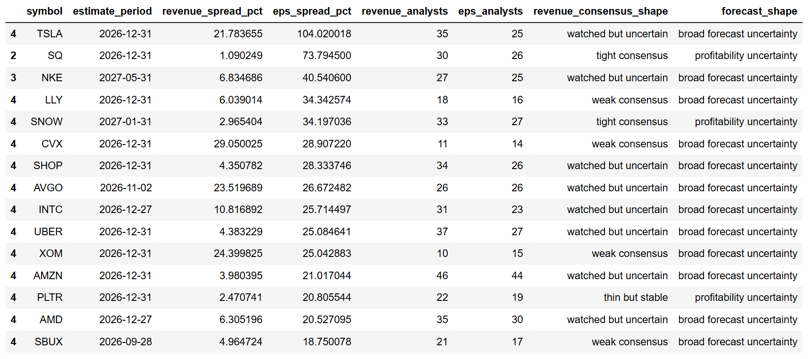The height and width of the screenshot is (359, 808).
Task: Click the SNOW symbol cell
Action: 47,122
